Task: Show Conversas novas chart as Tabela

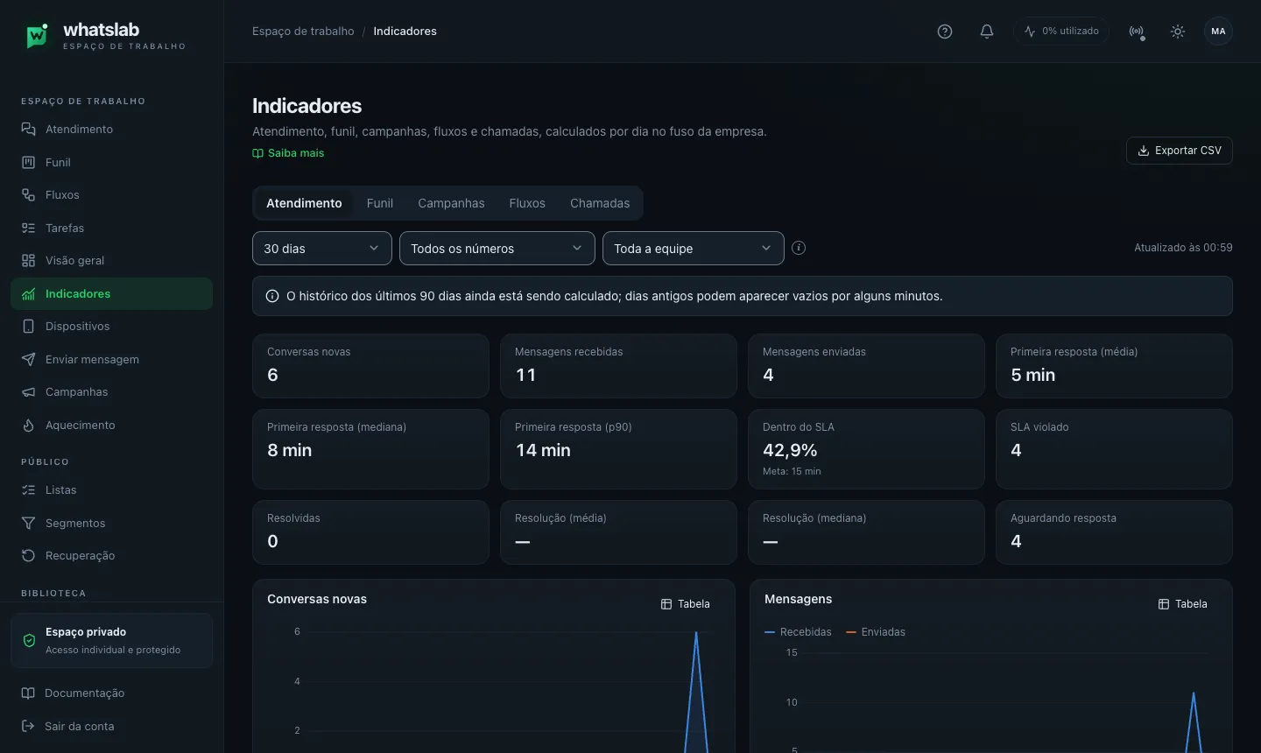Action: [x=685, y=604]
